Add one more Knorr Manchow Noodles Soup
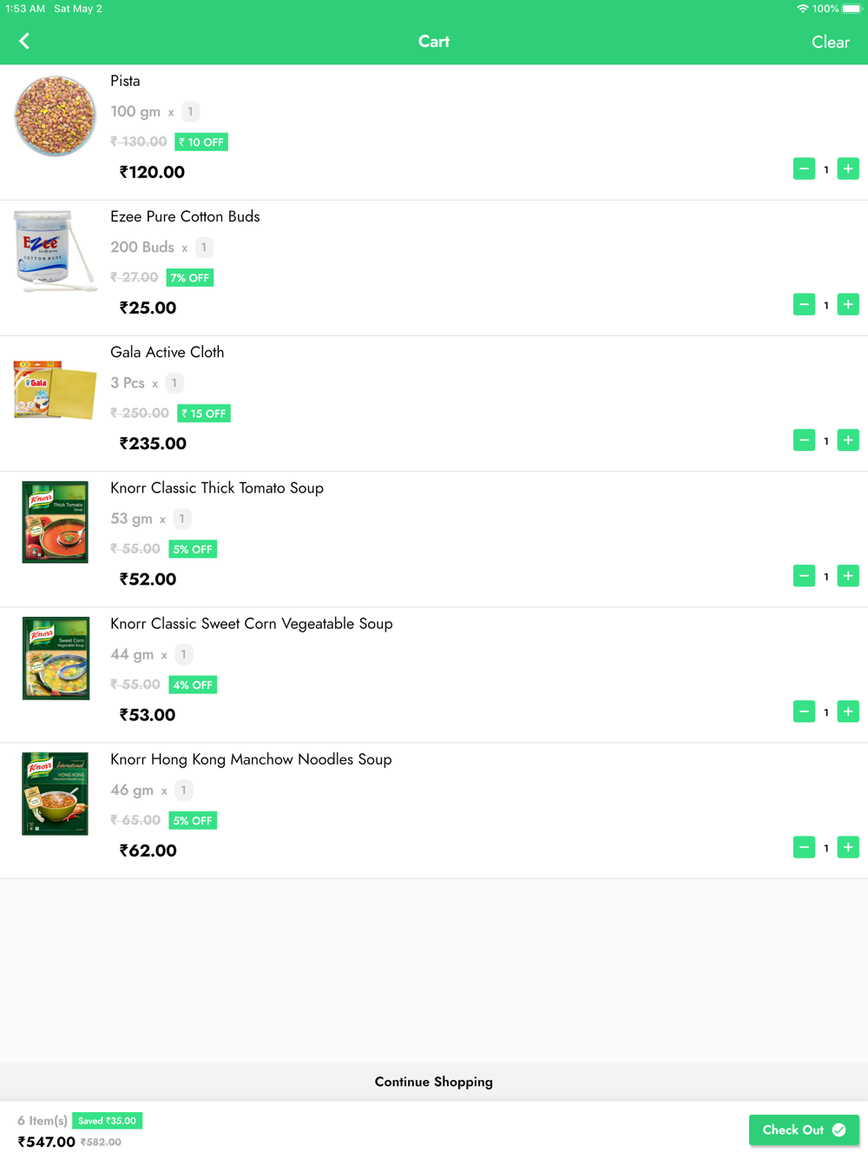Image resolution: width=868 pixels, height=1159 pixels. tap(848, 847)
